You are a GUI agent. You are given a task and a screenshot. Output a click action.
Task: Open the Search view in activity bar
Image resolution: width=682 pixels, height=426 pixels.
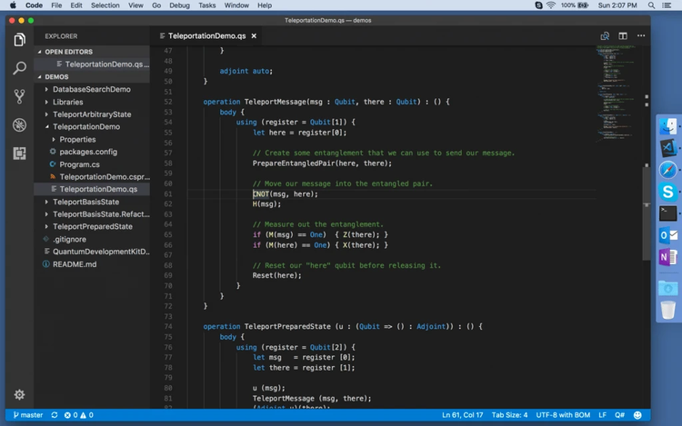(19, 68)
